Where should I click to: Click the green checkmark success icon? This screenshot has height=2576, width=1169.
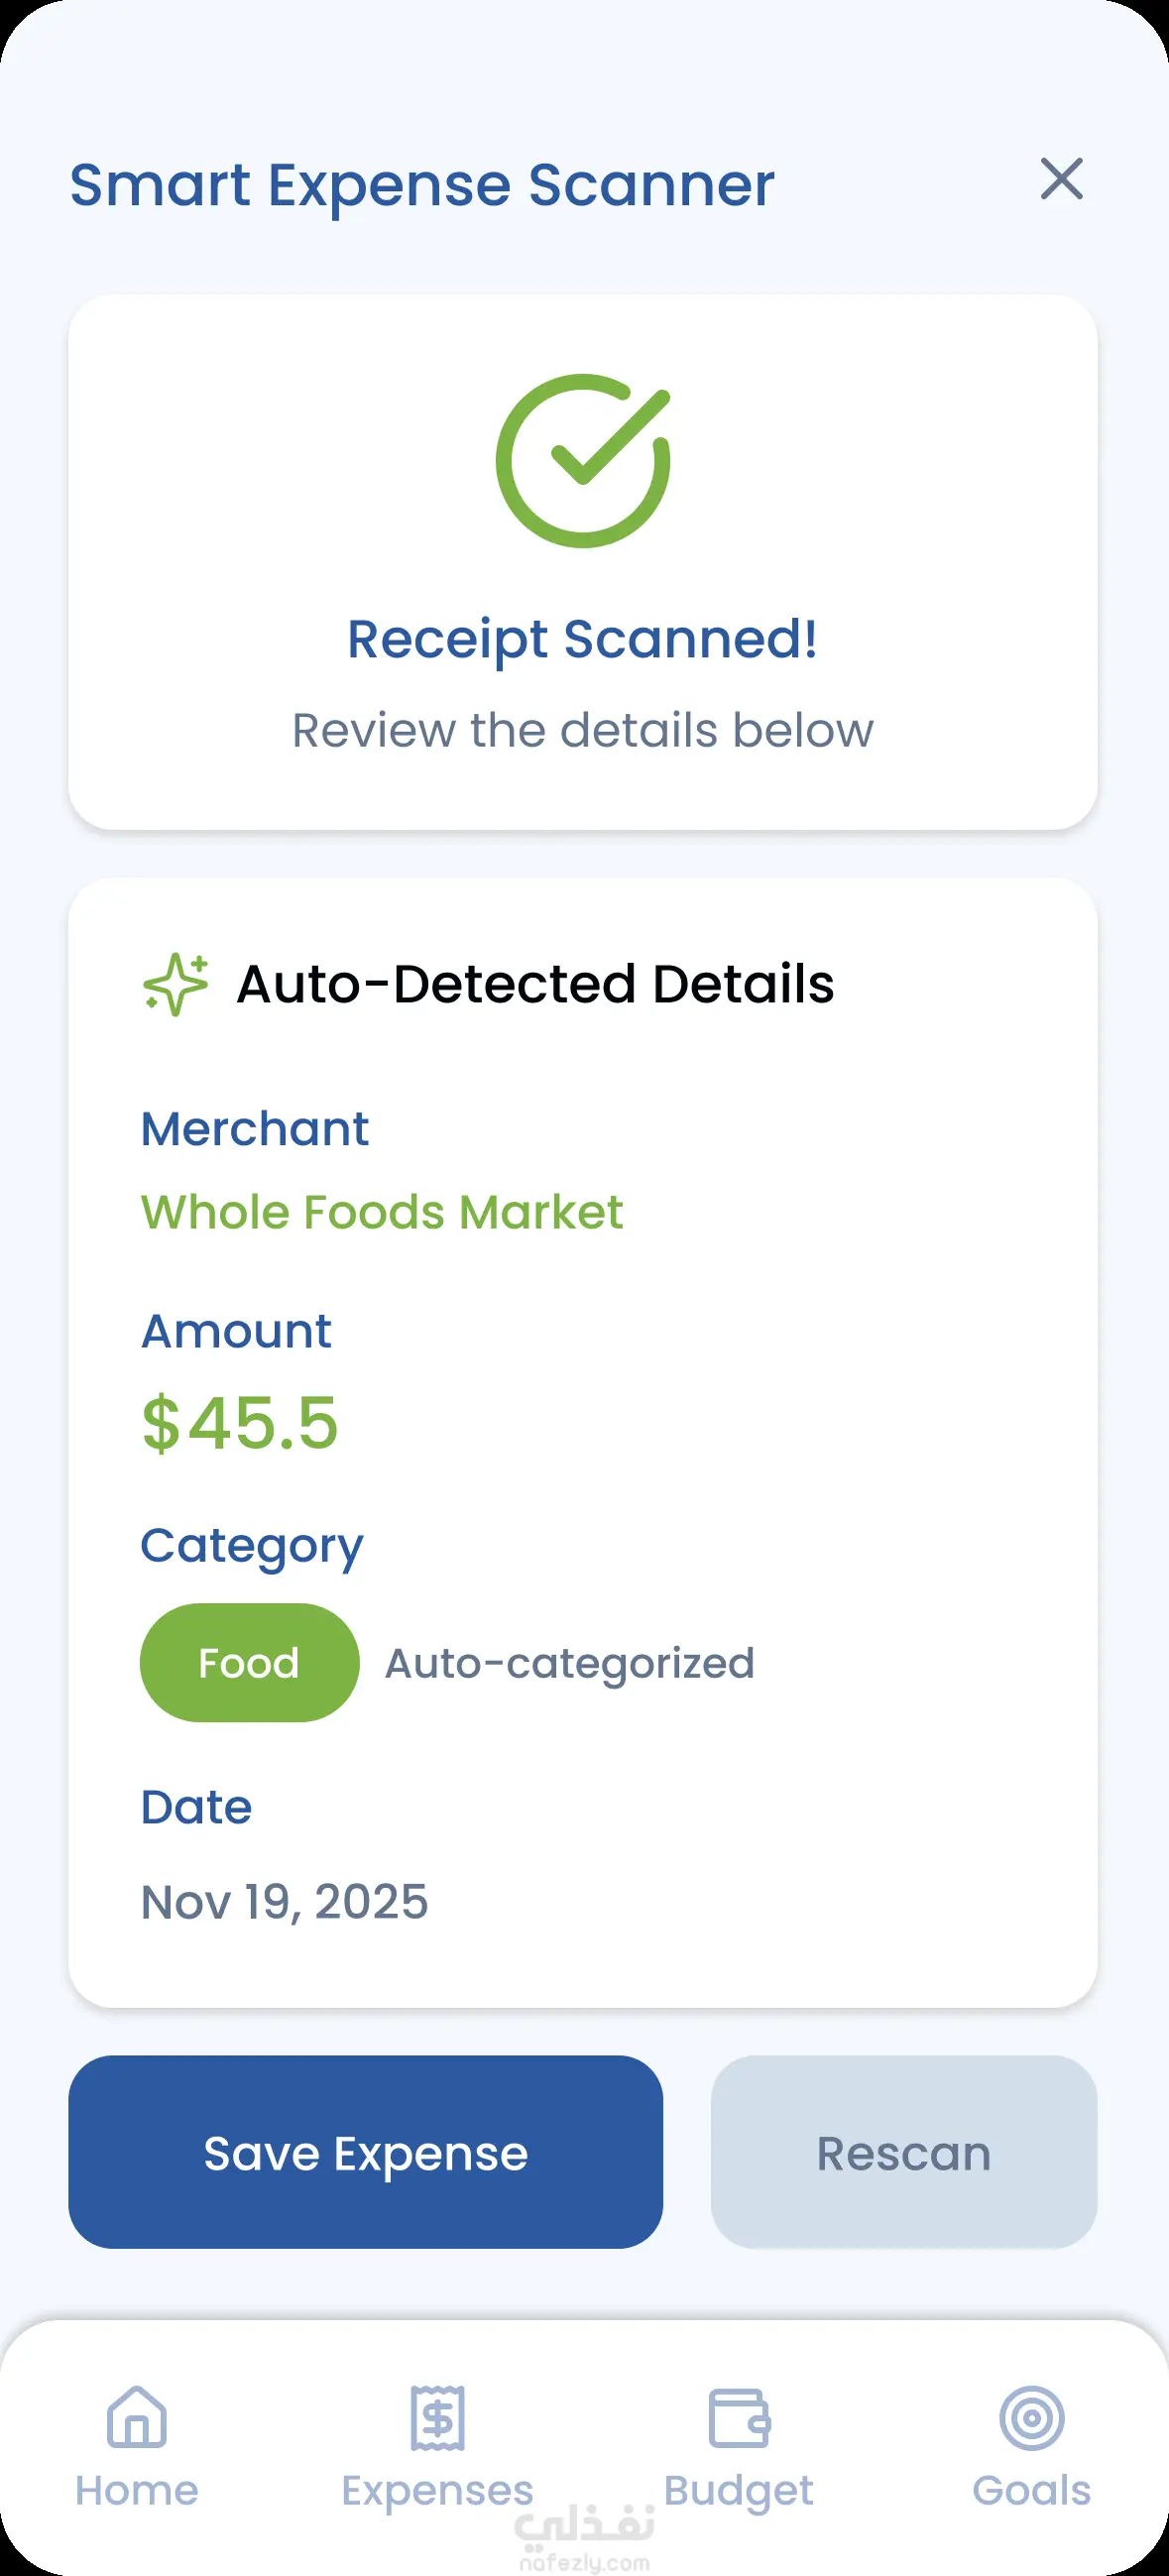coord(583,461)
